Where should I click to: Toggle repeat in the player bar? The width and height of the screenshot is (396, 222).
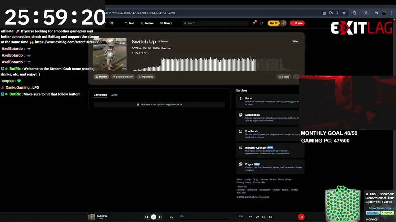coord(250,217)
